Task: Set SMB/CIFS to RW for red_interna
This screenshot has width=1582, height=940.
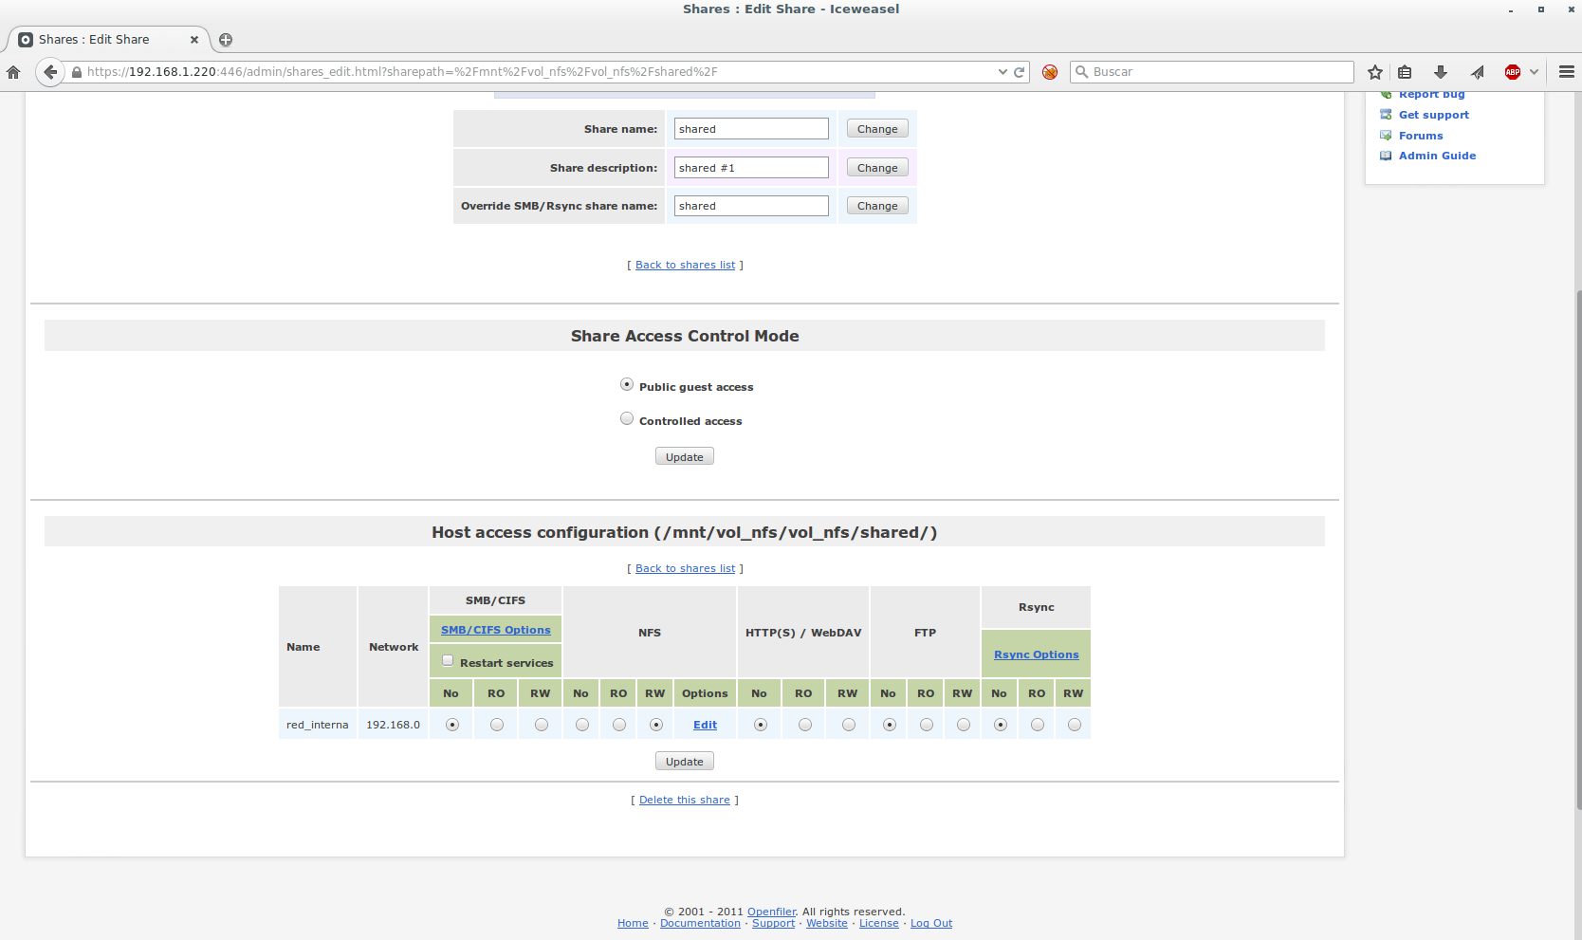Action: click(x=541, y=725)
